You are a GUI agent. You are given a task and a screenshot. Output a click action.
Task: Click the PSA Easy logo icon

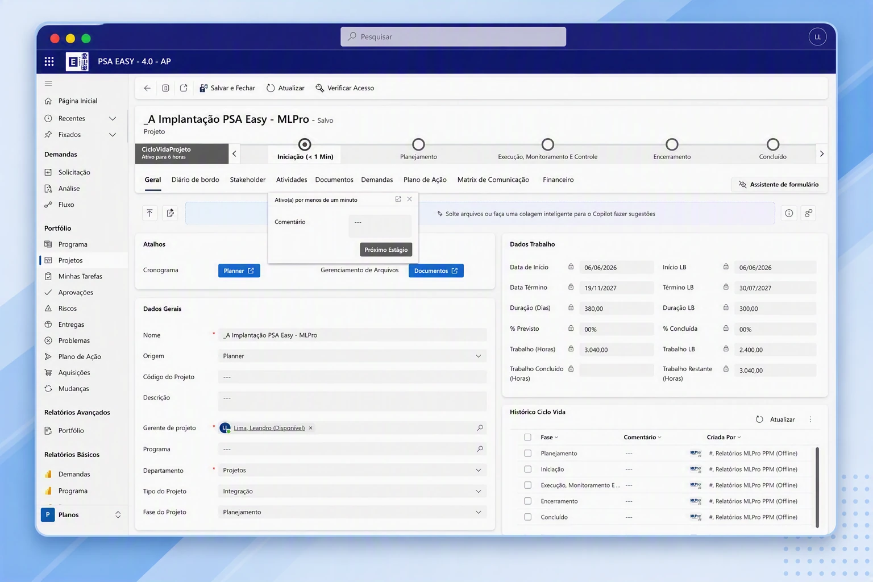(77, 61)
